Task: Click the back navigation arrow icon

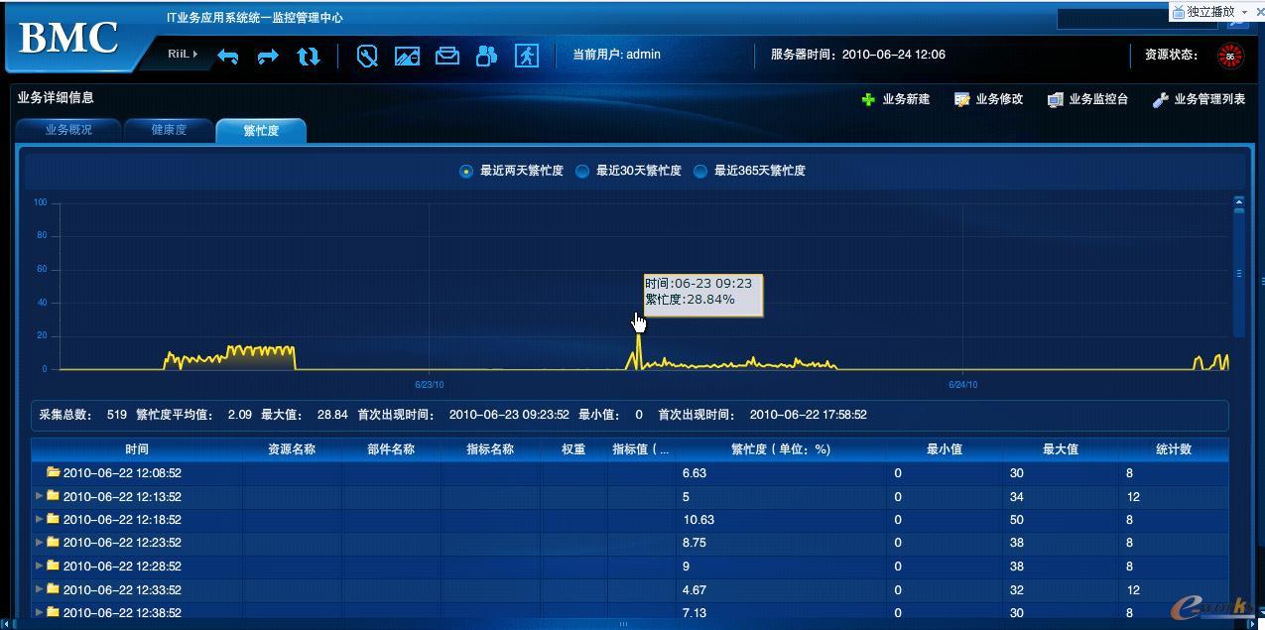Action: click(x=227, y=57)
